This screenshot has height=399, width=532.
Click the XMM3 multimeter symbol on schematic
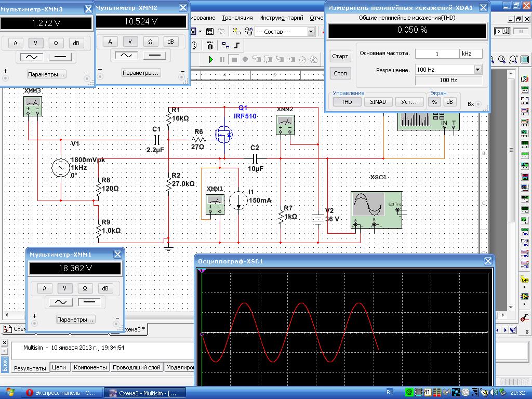(x=33, y=106)
